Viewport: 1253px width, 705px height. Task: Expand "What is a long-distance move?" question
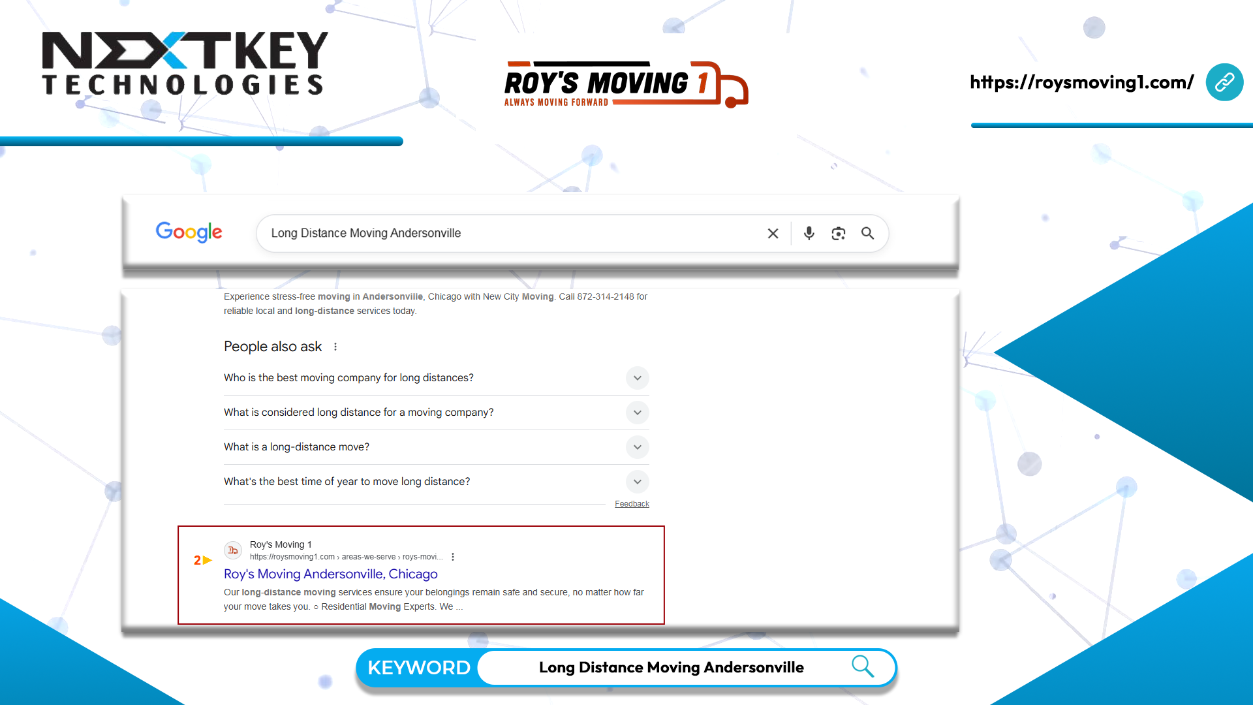[637, 447]
